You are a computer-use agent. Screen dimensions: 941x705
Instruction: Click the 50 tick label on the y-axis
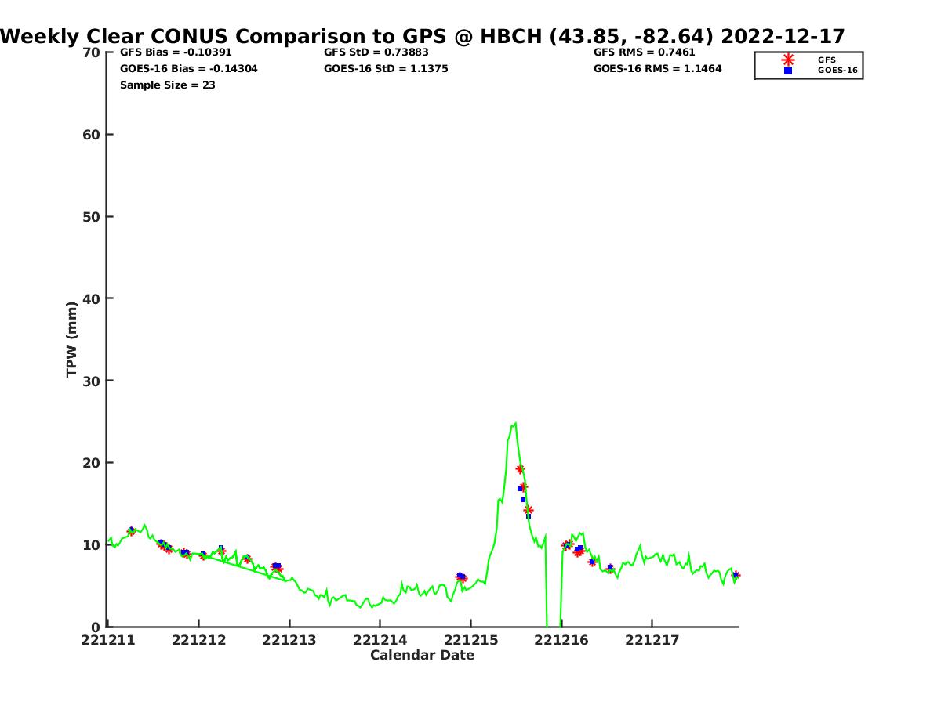[91, 217]
